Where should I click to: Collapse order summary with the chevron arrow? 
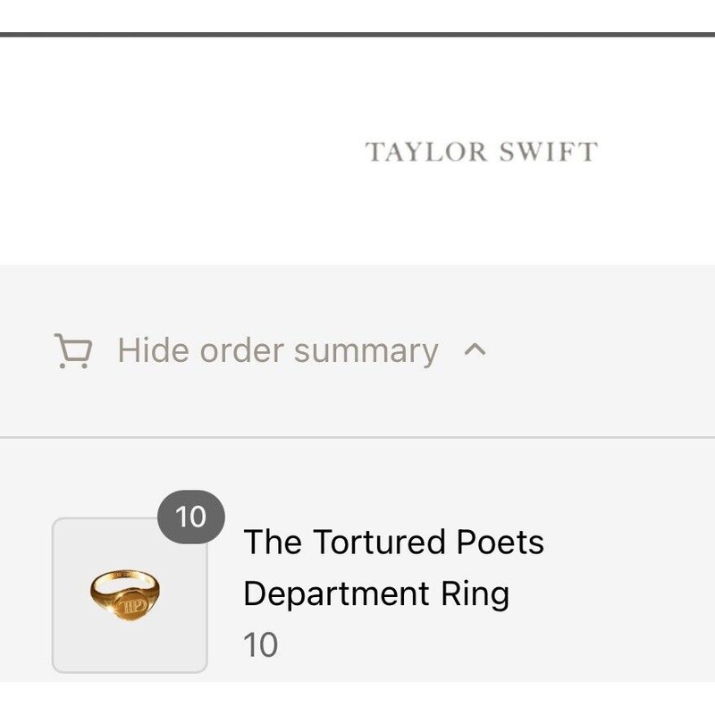coord(475,349)
